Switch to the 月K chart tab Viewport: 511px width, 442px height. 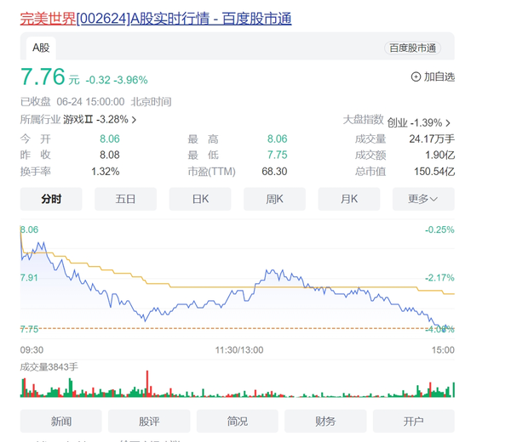click(349, 199)
